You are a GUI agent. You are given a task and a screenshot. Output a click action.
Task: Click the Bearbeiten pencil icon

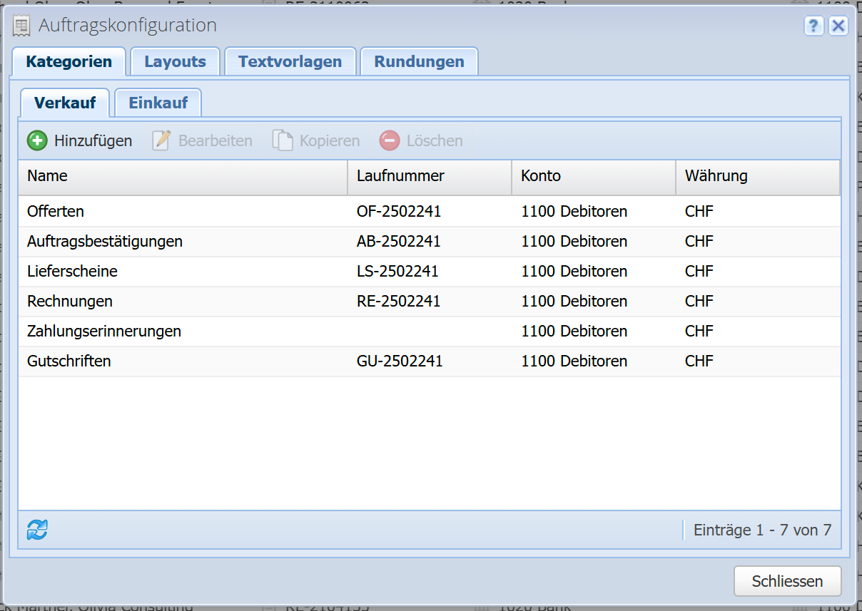coord(162,140)
